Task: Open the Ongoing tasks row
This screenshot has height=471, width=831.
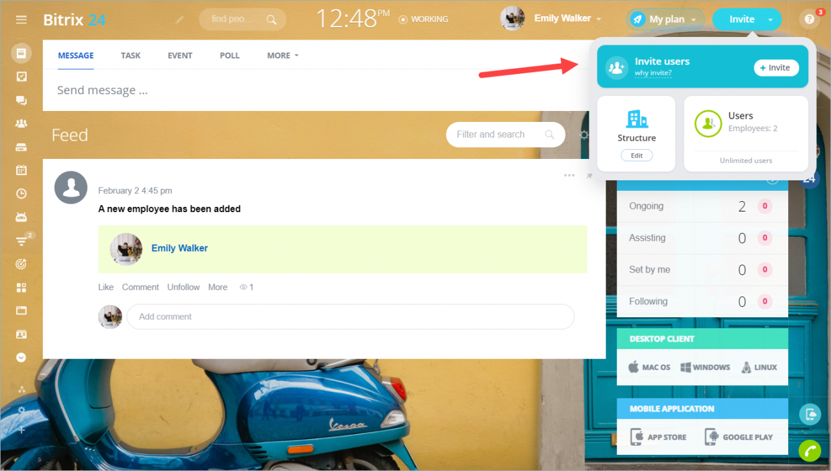Action: point(702,206)
